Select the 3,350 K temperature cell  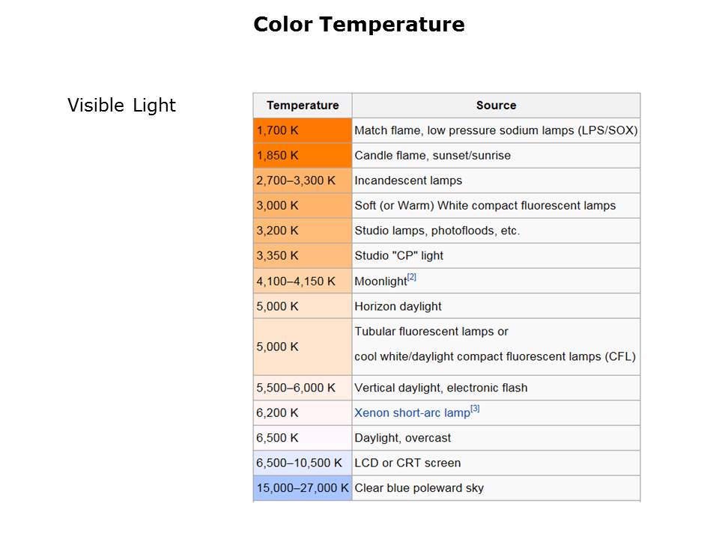(303, 255)
